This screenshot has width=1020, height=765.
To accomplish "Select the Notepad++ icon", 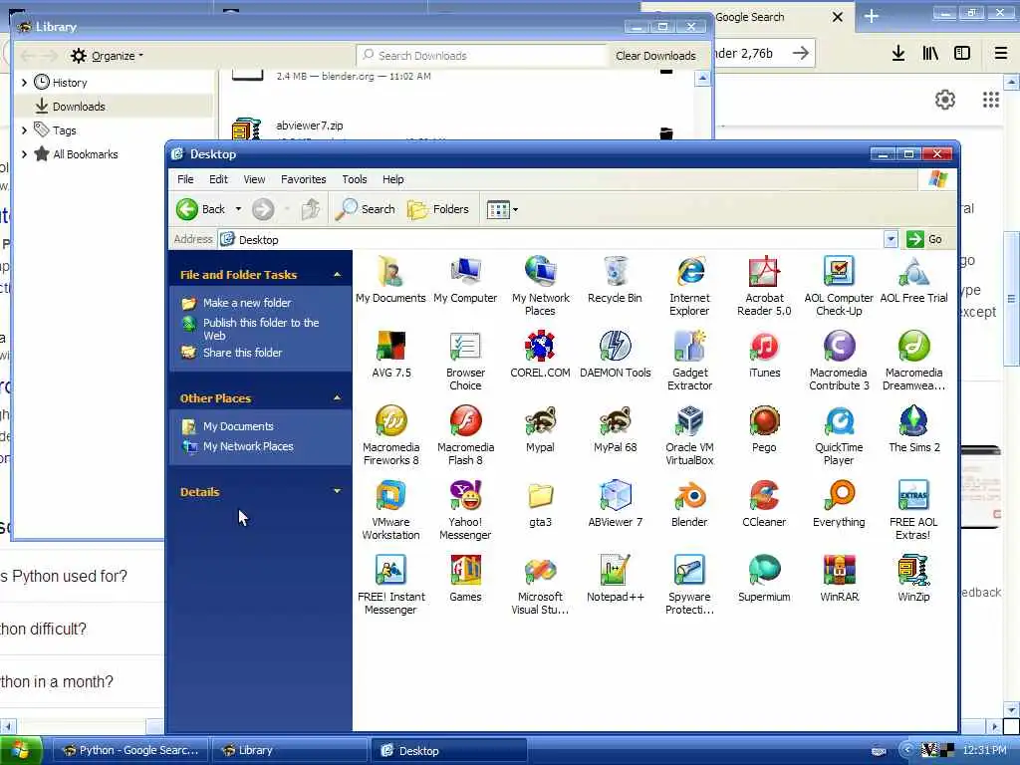I will click(x=615, y=579).
